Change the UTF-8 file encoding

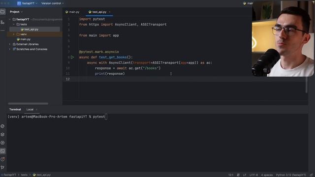pyautogui.click(x=253, y=175)
